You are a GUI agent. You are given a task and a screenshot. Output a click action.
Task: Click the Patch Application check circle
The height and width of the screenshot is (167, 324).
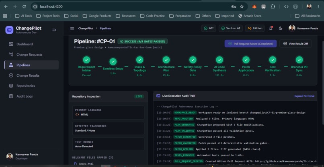pyautogui.click(x=246, y=60)
